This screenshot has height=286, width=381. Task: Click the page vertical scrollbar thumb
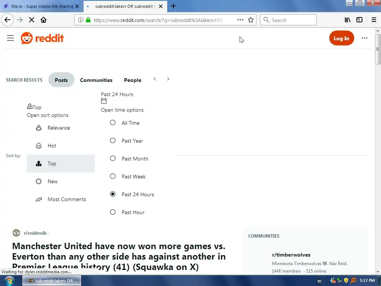[378, 49]
